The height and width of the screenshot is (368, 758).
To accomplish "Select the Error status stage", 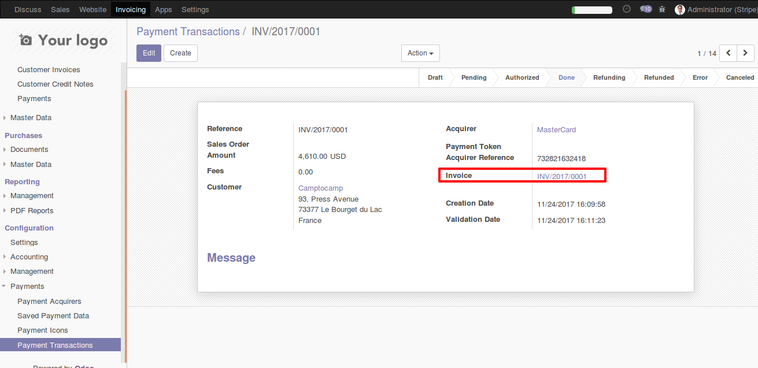I will point(700,77).
